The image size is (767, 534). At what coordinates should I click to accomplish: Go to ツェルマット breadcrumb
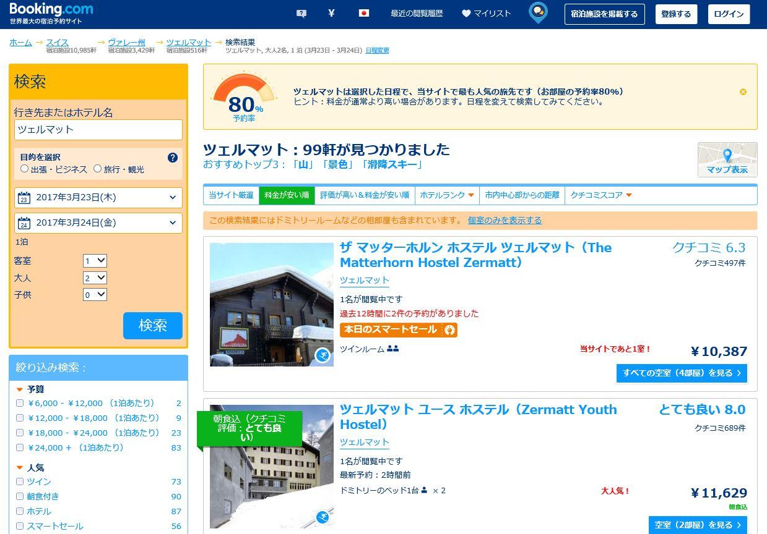(x=189, y=43)
